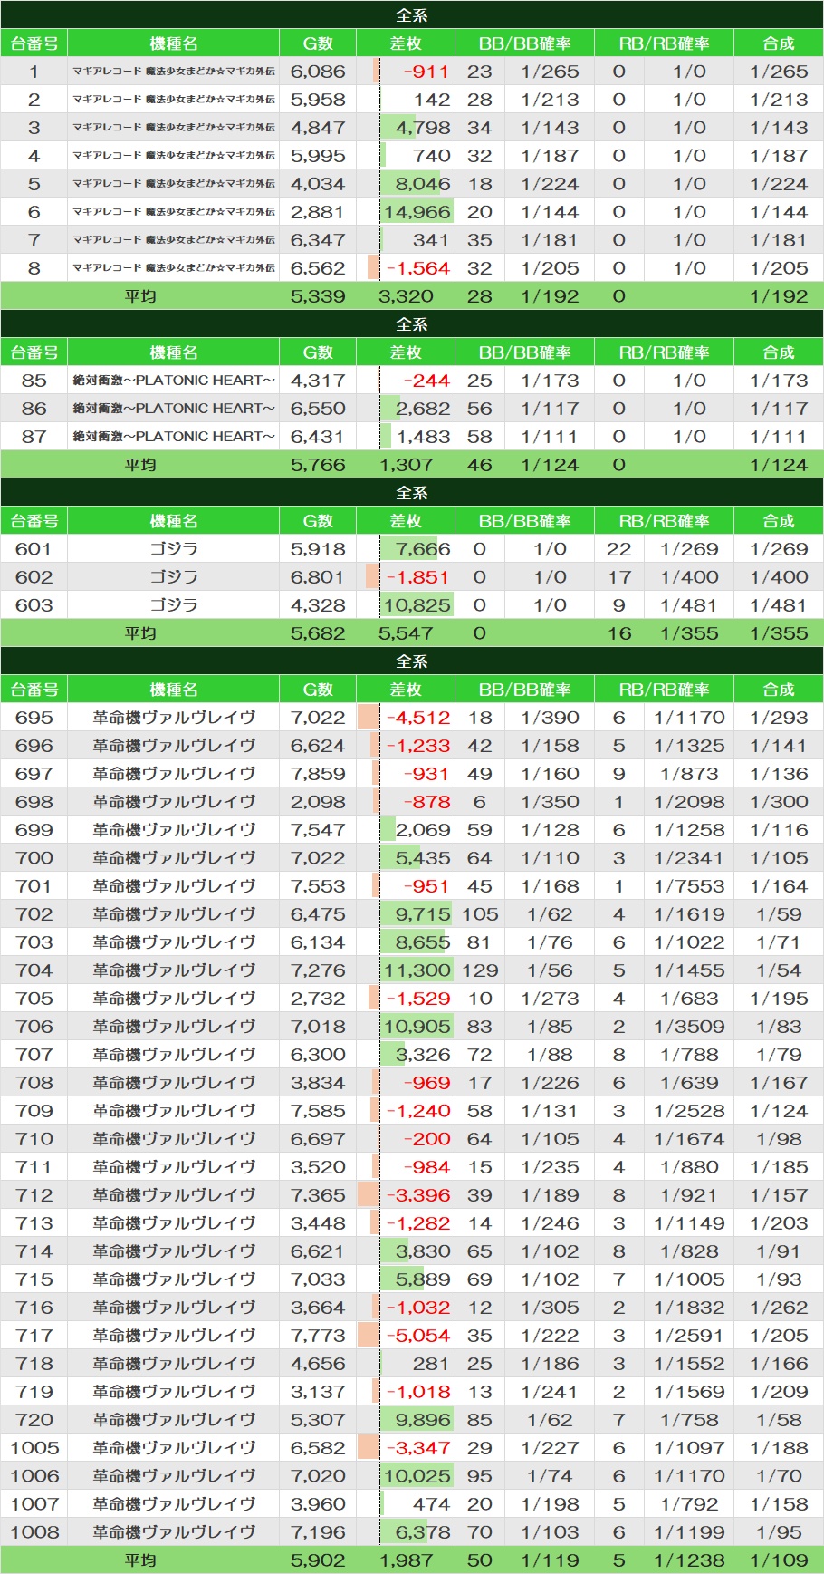This screenshot has height=1574, width=824.
Task: Select the average G count 5,339
Action: pyautogui.click(x=318, y=296)
